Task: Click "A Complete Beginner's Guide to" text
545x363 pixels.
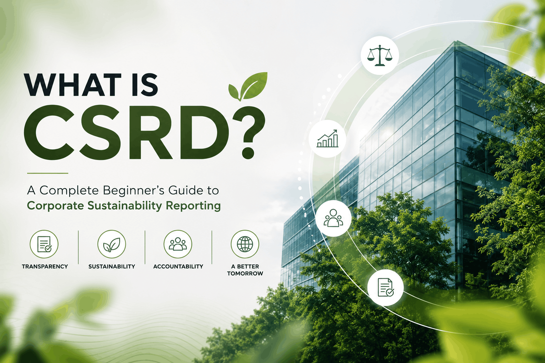Action: click(x=123, y=190)
